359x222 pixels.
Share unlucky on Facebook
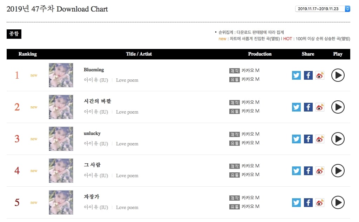pos(308,139)
